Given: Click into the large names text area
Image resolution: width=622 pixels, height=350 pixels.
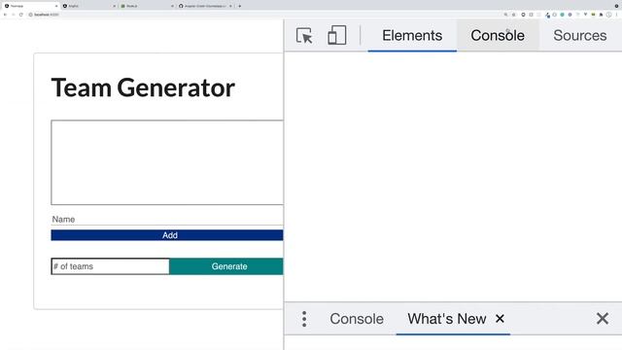Looking at the screenshot, I should pyautogui.click(x=167, y=162).
